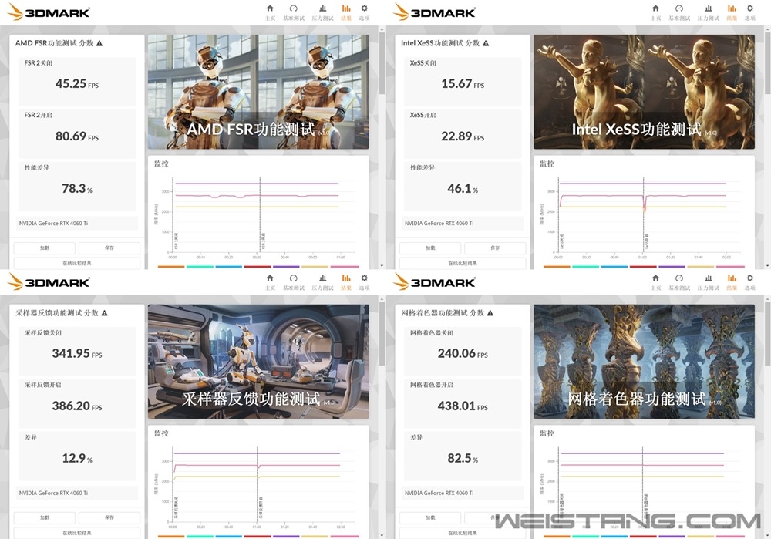771x539 pixels.
Task: Open the AMD FSR功能测试 robot banner image
Action: (x=258, y=92)
